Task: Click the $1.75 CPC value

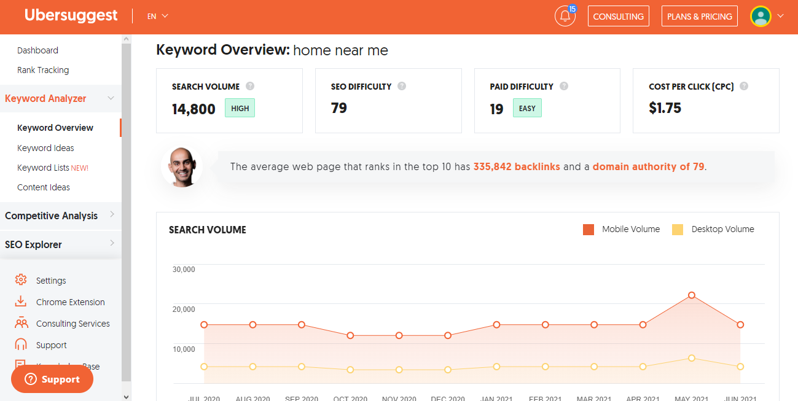Action: pyautogui.click(x=665, y=108)
